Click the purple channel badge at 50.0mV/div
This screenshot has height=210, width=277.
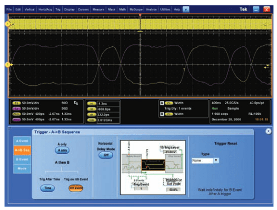click(16, 108)
